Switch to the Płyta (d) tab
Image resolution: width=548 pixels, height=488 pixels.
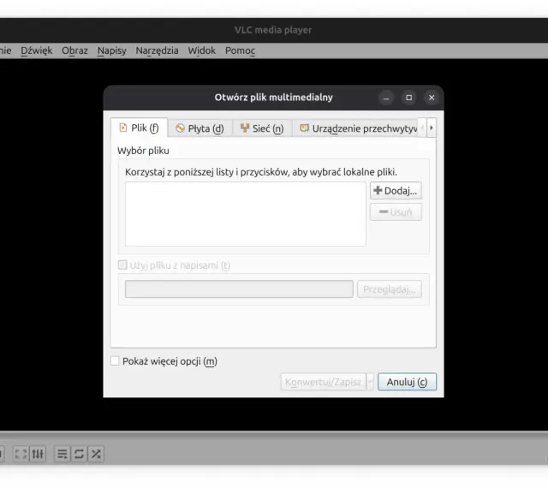click(200, 128)
